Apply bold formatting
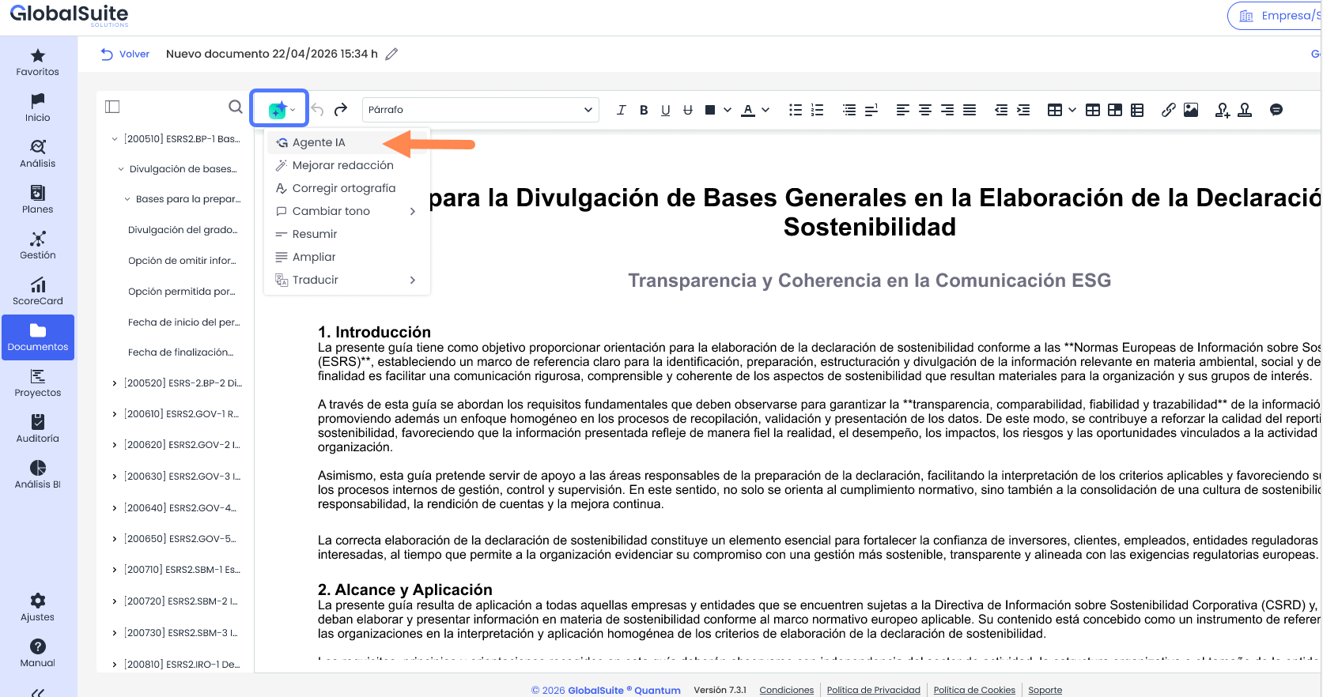1323x697 pixels. (x=644, y=110)
